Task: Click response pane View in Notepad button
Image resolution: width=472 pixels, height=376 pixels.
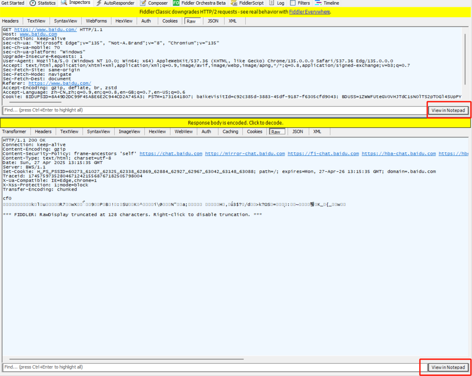Action: (x=448, y=367)
